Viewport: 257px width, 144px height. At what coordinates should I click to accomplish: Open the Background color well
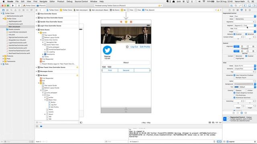pyautogui.click(x=244, y=84)
